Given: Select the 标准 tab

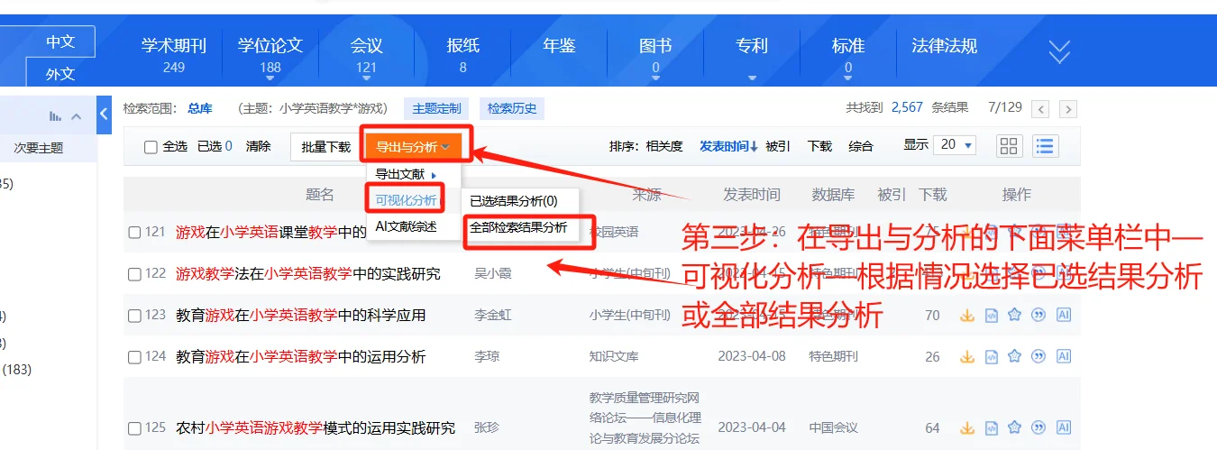Looking at the screenshot, I should pos(848,54).
